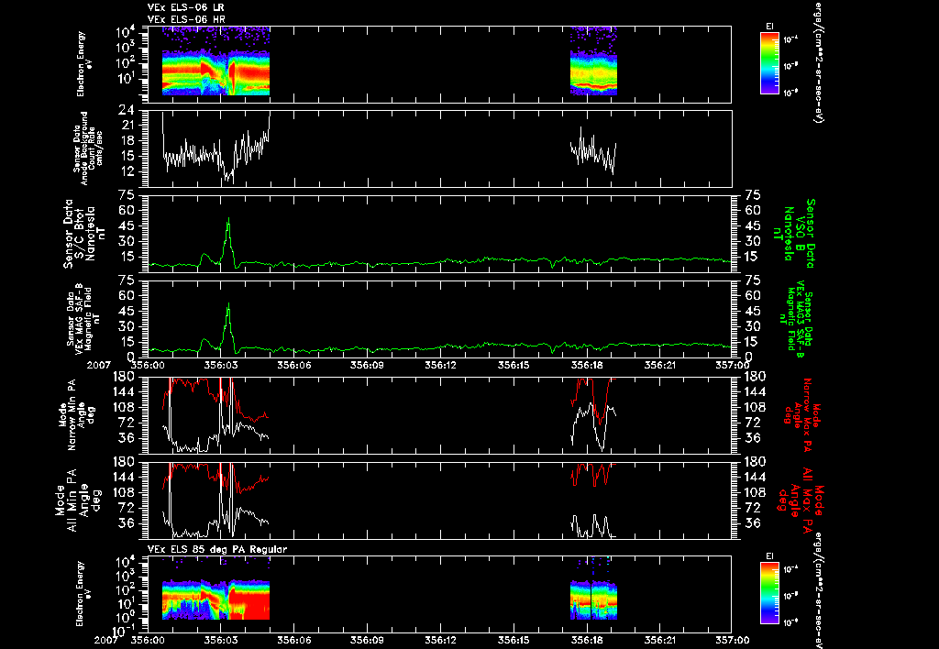Click the '21' tick on count rate axis
The height and width of the screenshot is (649, 939).
[x=127, y=126]
